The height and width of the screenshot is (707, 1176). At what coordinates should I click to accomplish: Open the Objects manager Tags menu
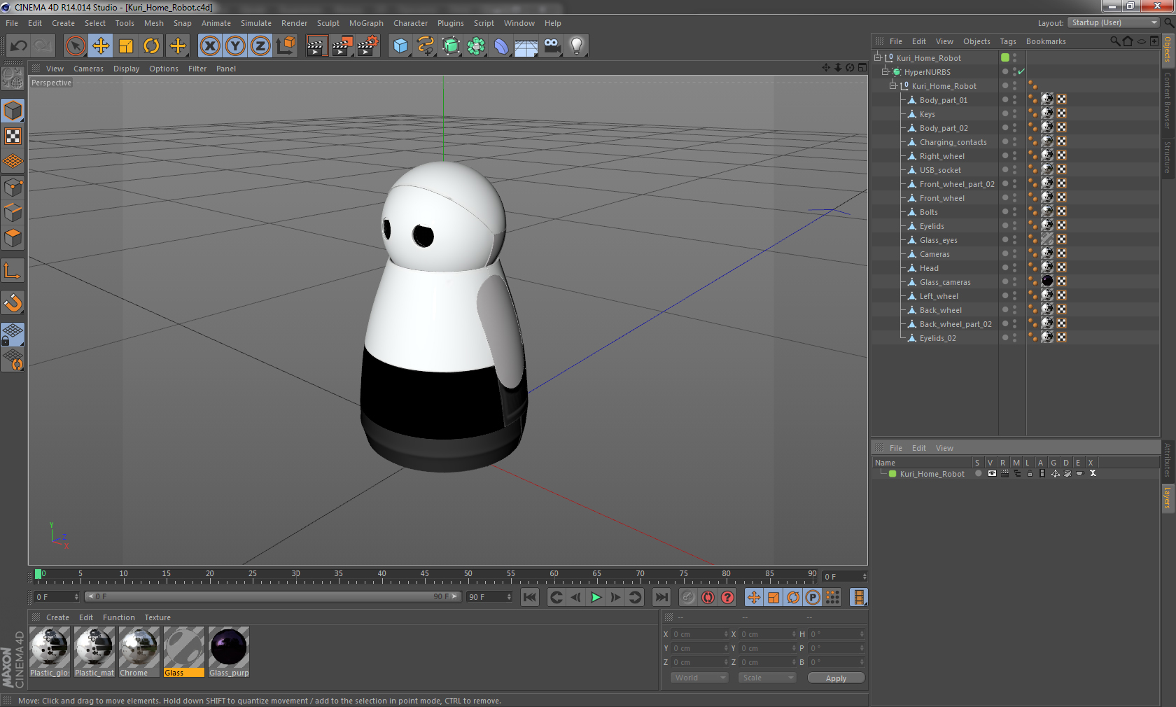tap(1008, 41)
